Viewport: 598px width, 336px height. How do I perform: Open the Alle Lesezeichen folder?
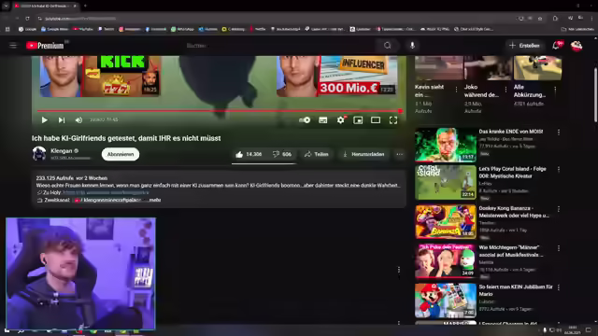[x=577, y=29]
